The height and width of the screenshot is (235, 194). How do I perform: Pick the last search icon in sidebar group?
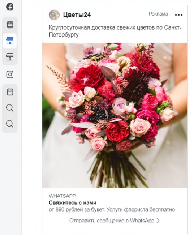(10, 124)
